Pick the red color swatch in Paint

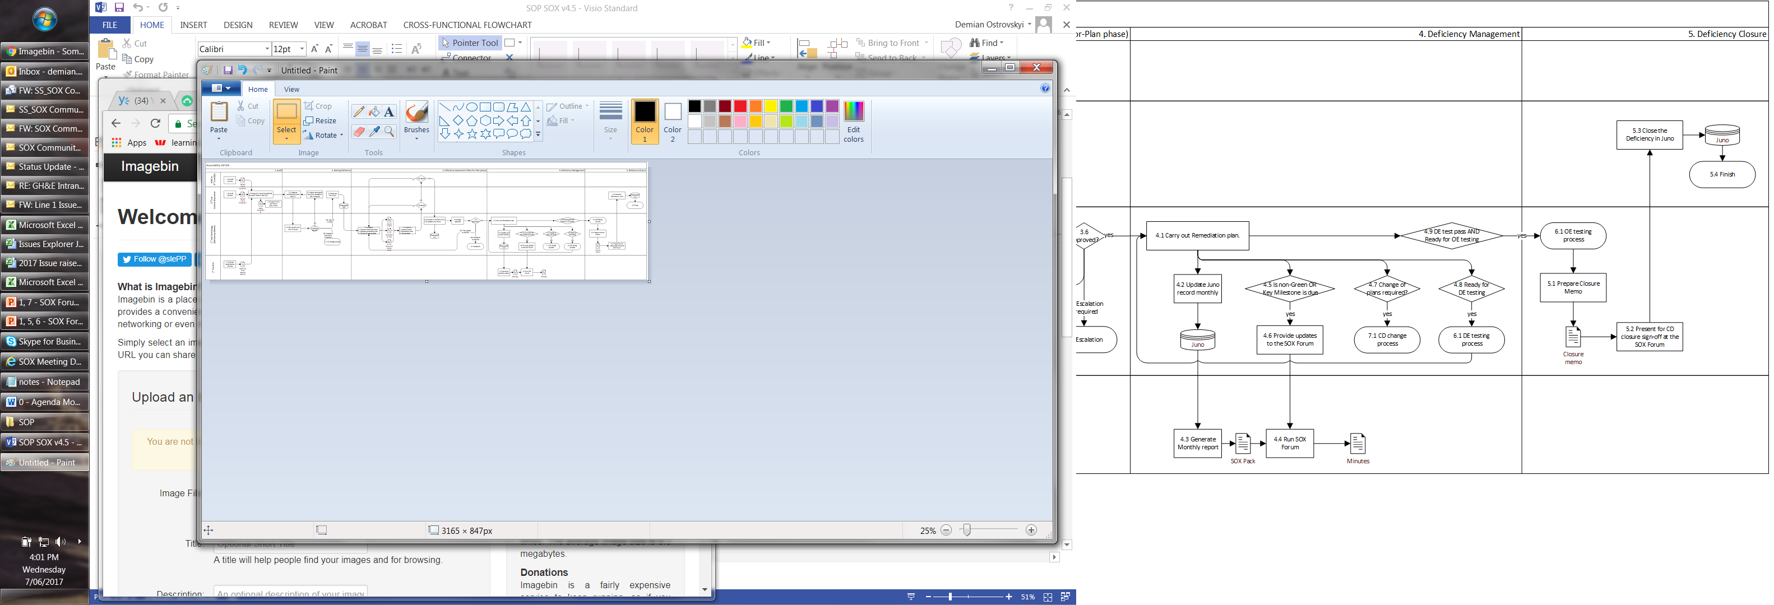740,106
